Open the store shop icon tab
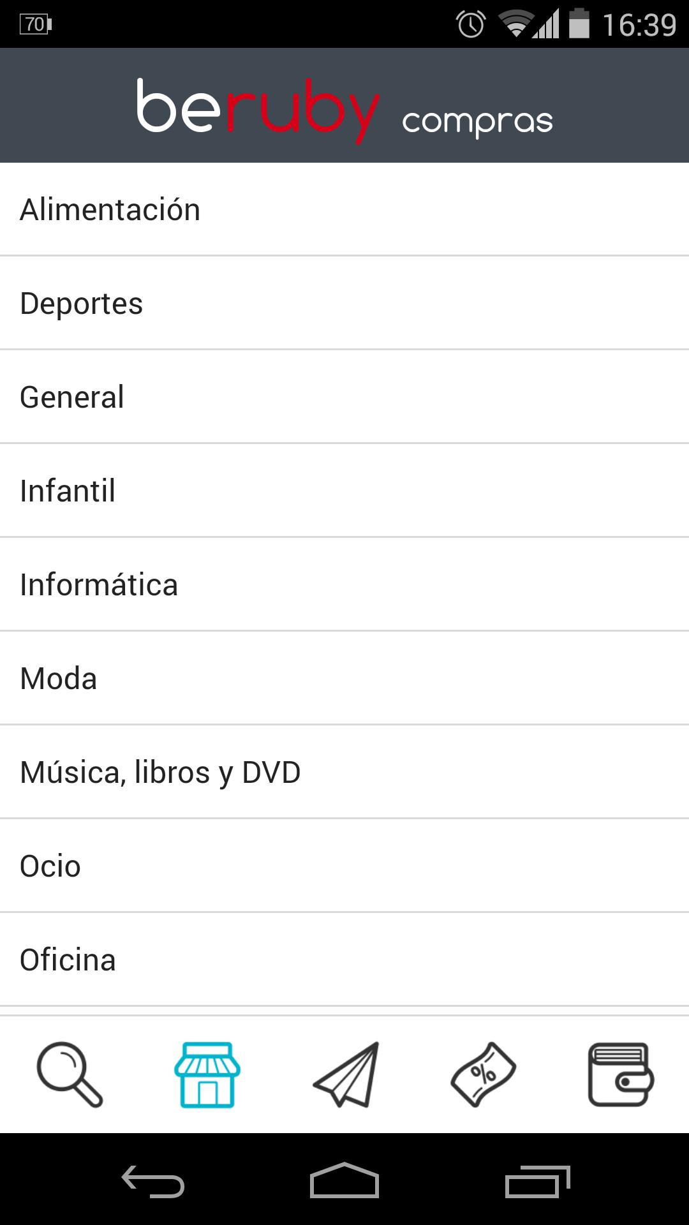Viewport: 689px width, 1225px height. (207, 1074)
